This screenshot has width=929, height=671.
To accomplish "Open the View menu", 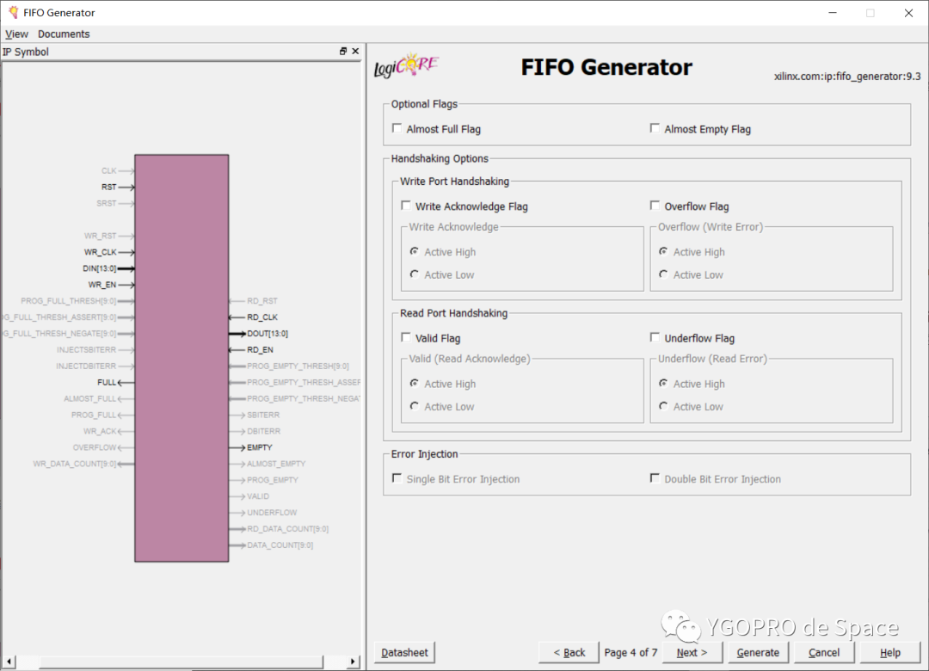I will (16, 34).
